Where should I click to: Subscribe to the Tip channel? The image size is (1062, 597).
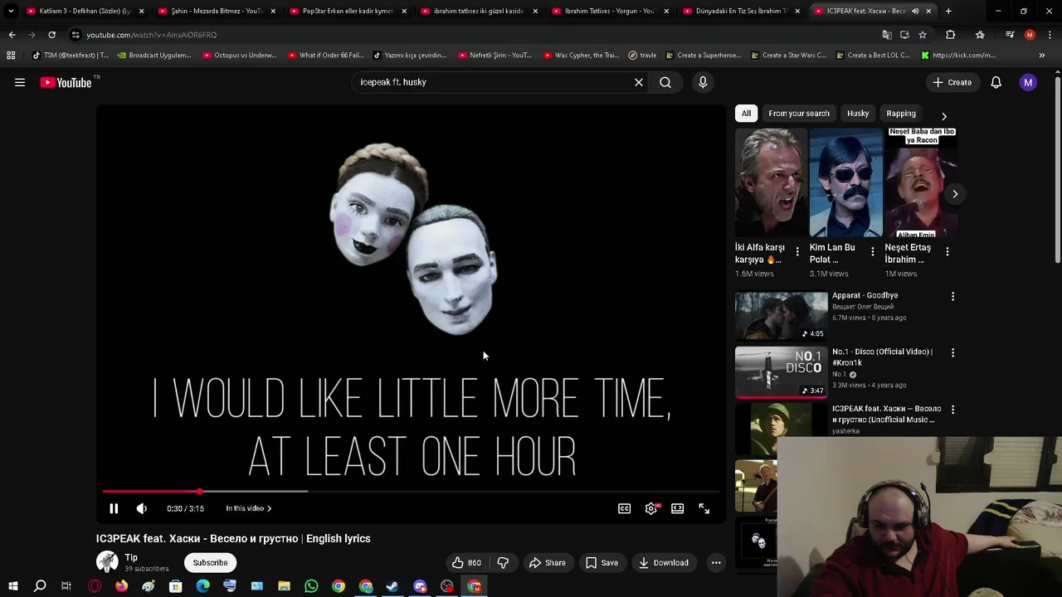(210, 563)
